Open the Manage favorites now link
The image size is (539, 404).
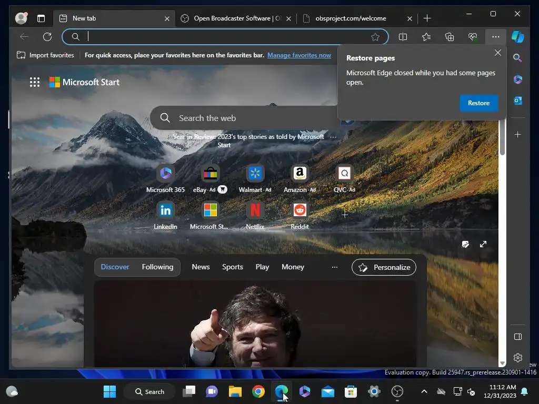(299, 55)
